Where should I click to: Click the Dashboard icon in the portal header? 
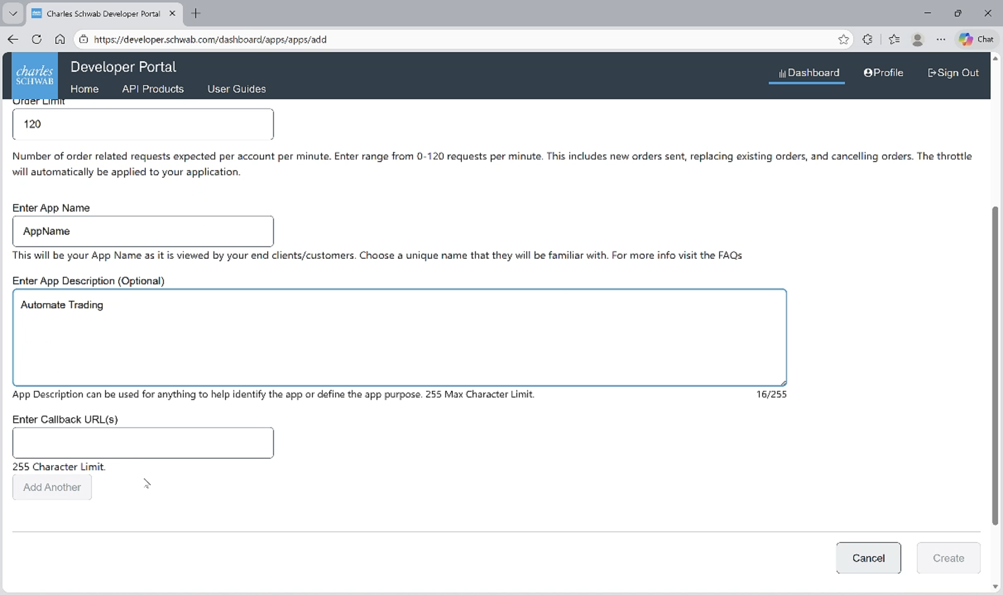783,72
